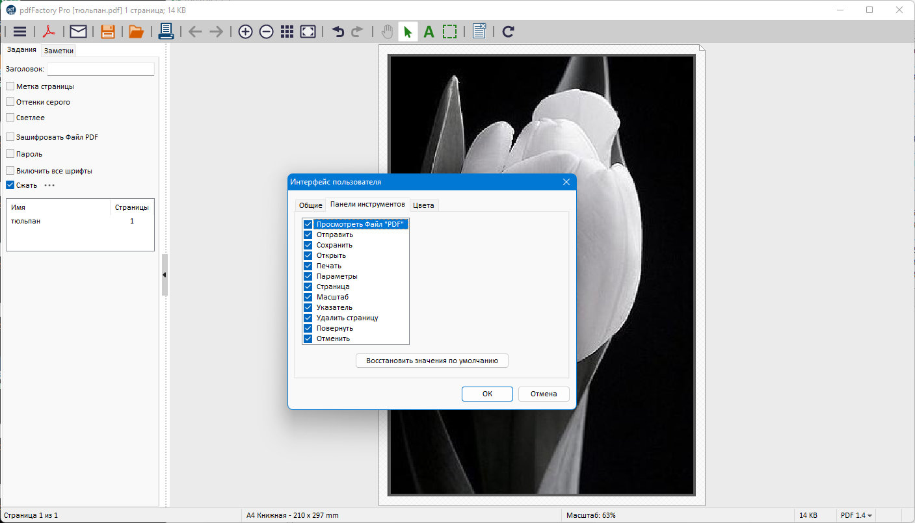Uncheck Отменить in toolbar list
Viewport: 915px width, 523px height.
(308, 338)
